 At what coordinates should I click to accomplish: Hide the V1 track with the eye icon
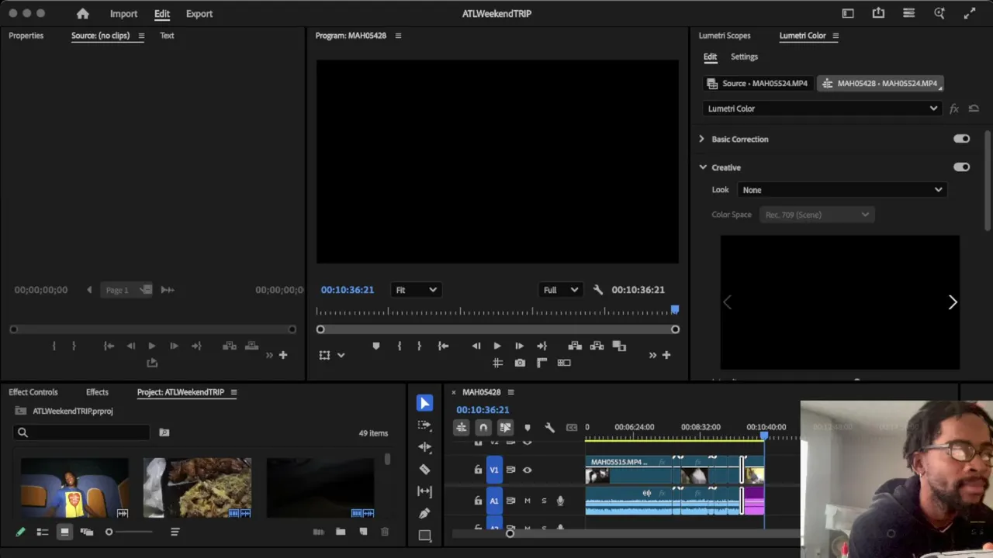point(528,470)
